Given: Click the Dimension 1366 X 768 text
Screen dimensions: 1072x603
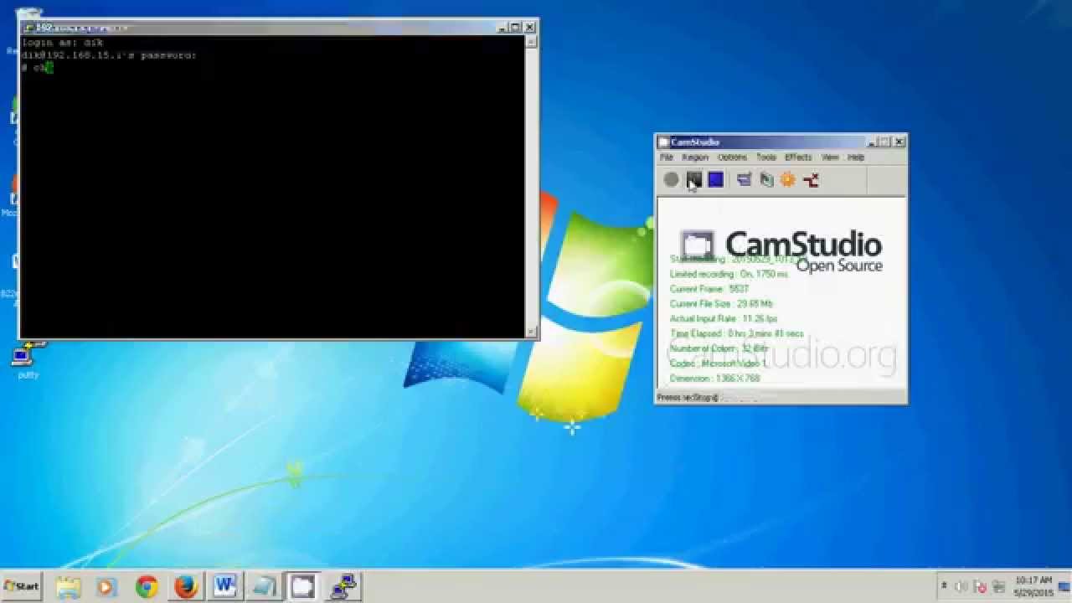Looking at the screenshot, I should [714, 379].
